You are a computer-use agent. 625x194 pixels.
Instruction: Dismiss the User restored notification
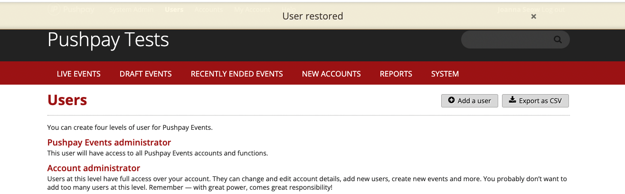click(533, 17)
